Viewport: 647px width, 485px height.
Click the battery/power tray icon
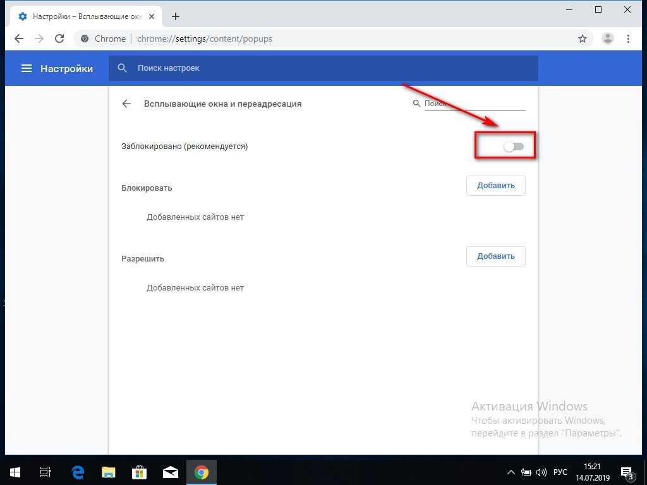(526, 472)
